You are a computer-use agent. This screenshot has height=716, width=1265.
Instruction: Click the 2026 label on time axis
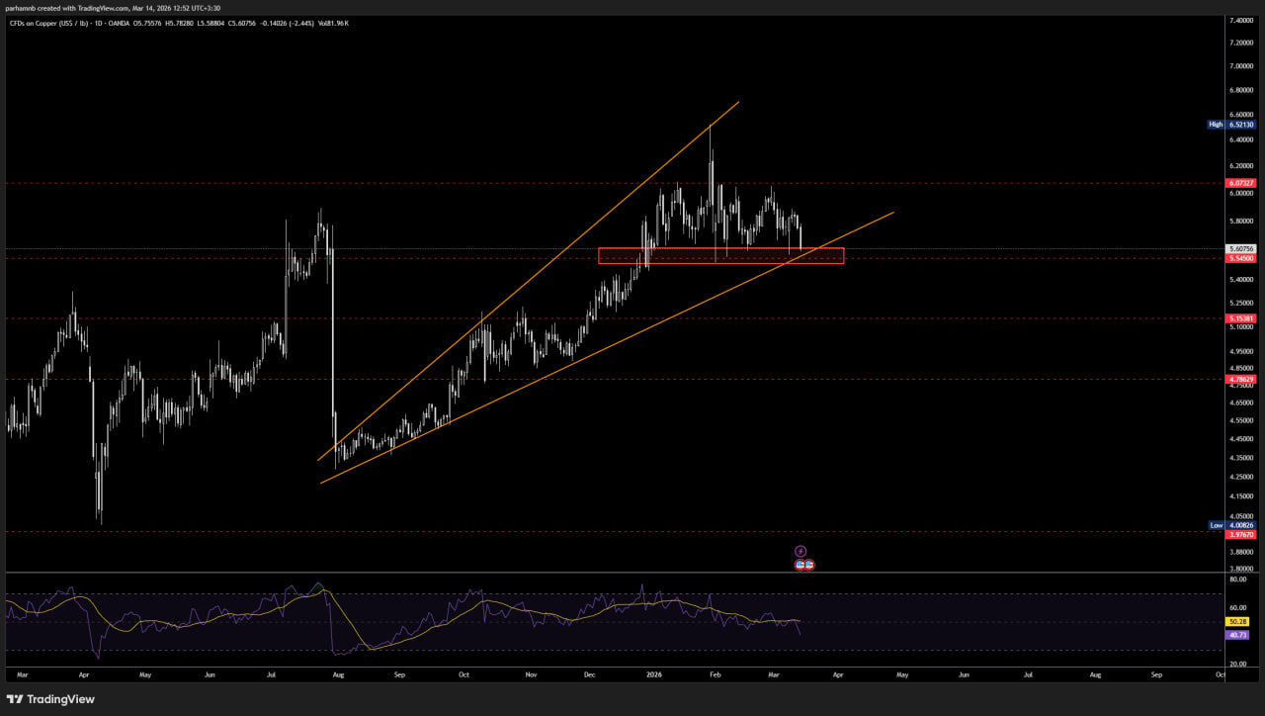coord(653,674)
